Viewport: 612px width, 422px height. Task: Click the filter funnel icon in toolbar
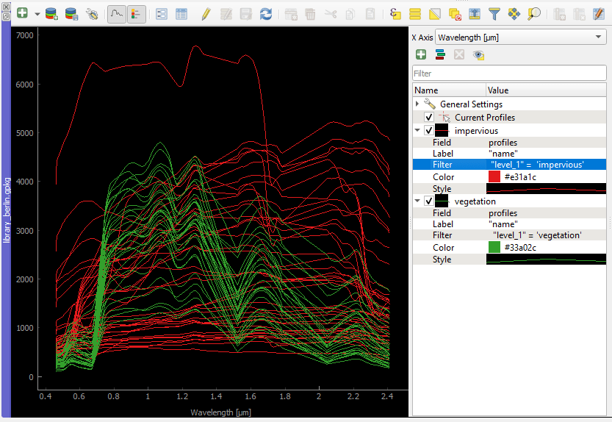pyautogui.click(x=494, y=13)
